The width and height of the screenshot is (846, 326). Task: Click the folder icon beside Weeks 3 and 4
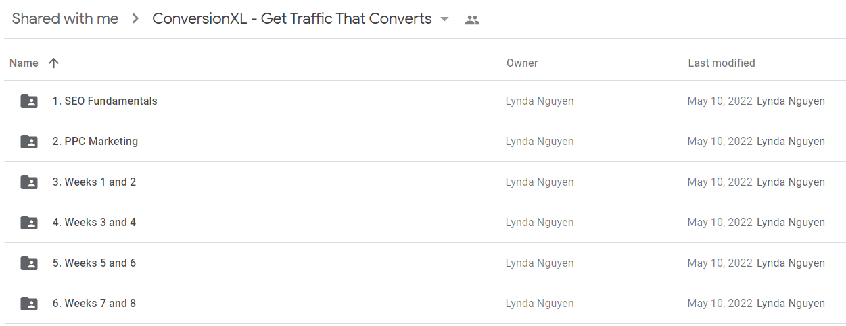click(x=29, y=223)
